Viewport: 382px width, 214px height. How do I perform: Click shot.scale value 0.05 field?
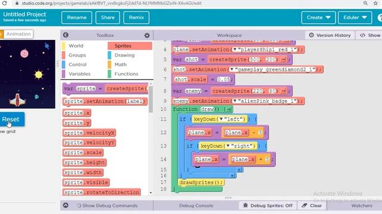click(x=223, y=79)
